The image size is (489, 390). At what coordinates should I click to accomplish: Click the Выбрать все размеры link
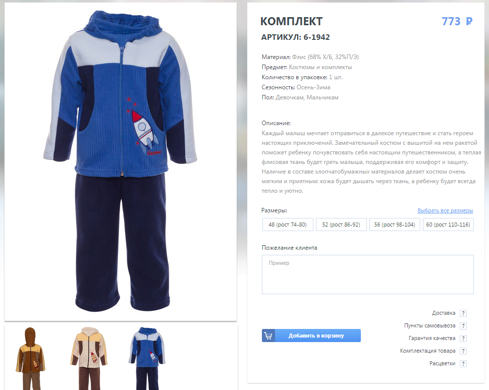445,210
